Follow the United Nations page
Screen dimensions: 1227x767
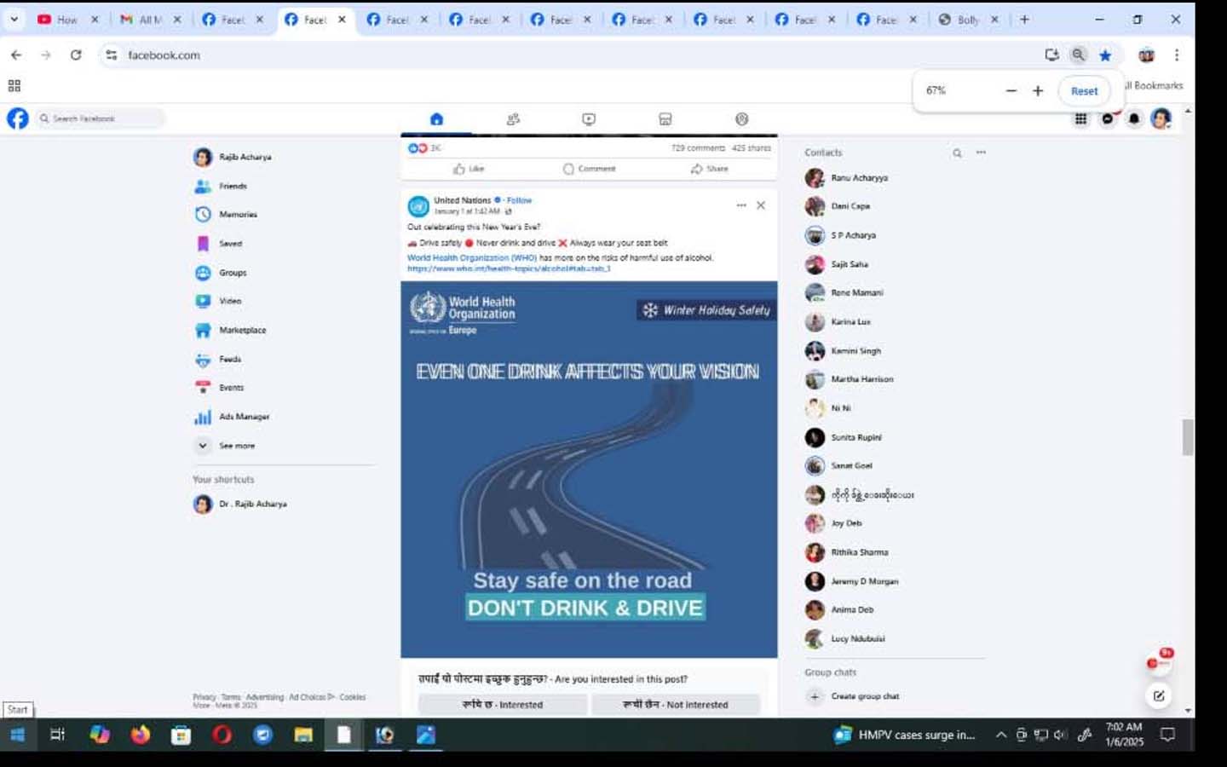(x=519, y=200)
